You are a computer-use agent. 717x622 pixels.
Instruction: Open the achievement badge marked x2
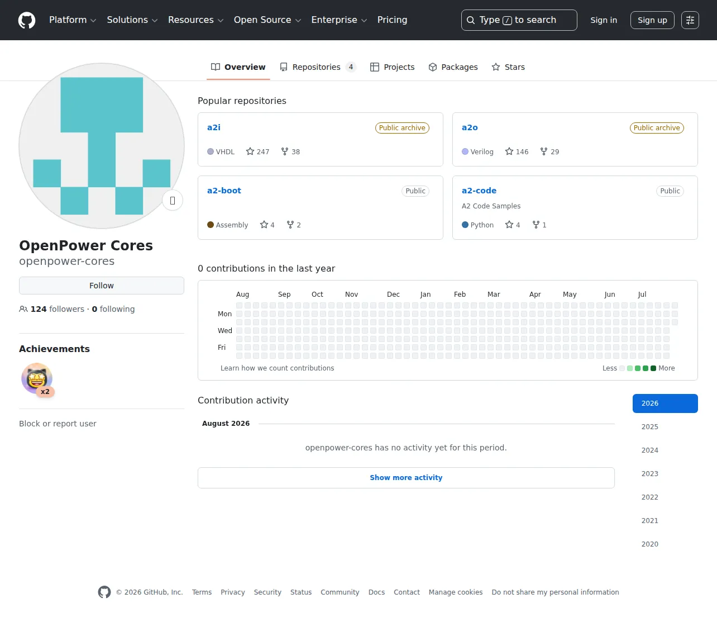click(x=37, y=379)
